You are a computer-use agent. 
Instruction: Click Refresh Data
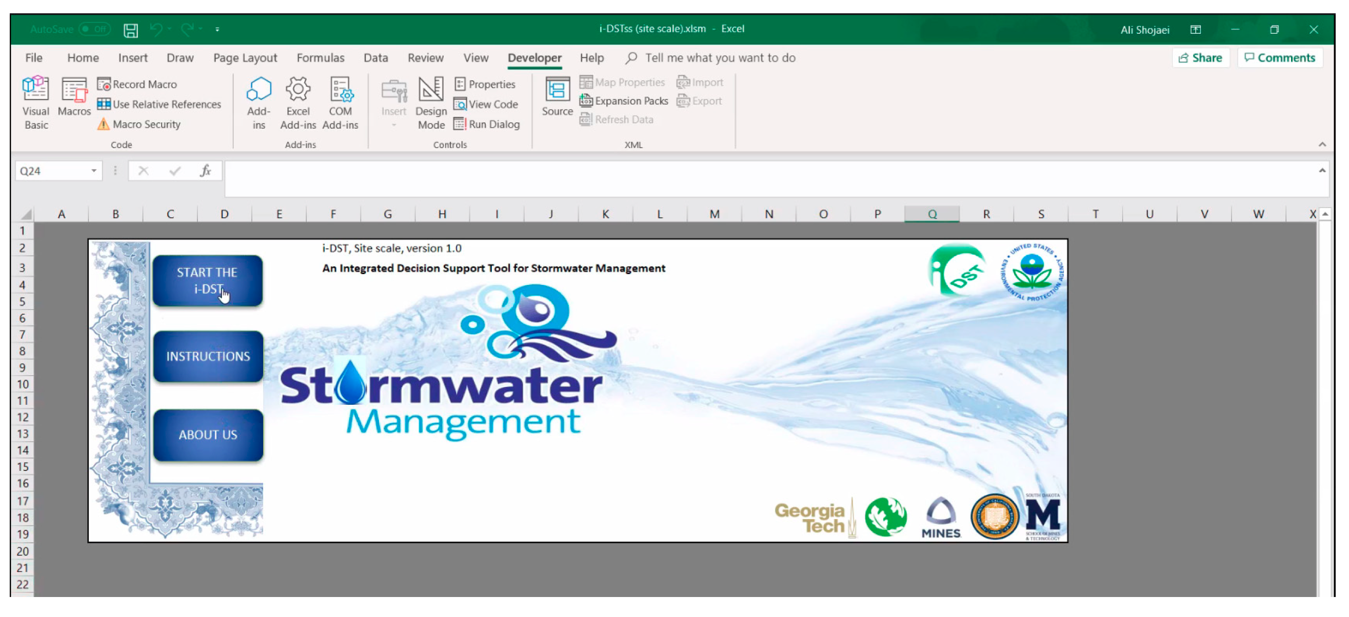click(617, 120)
